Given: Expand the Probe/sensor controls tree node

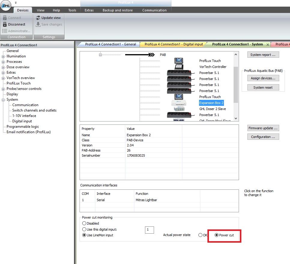Looking at the screenshot, I should tap(3, 89).
